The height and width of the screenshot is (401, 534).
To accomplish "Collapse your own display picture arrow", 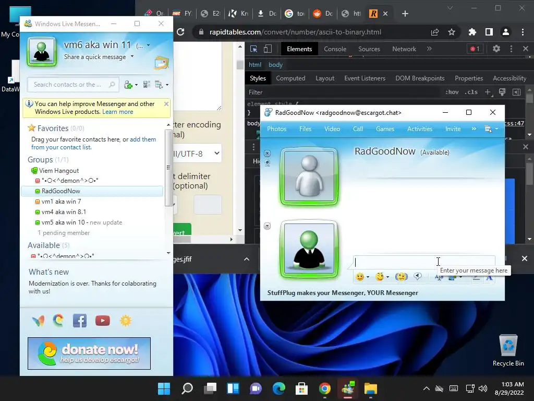I will [268, 226].
